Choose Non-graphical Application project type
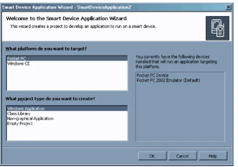 tap(67, 118)
